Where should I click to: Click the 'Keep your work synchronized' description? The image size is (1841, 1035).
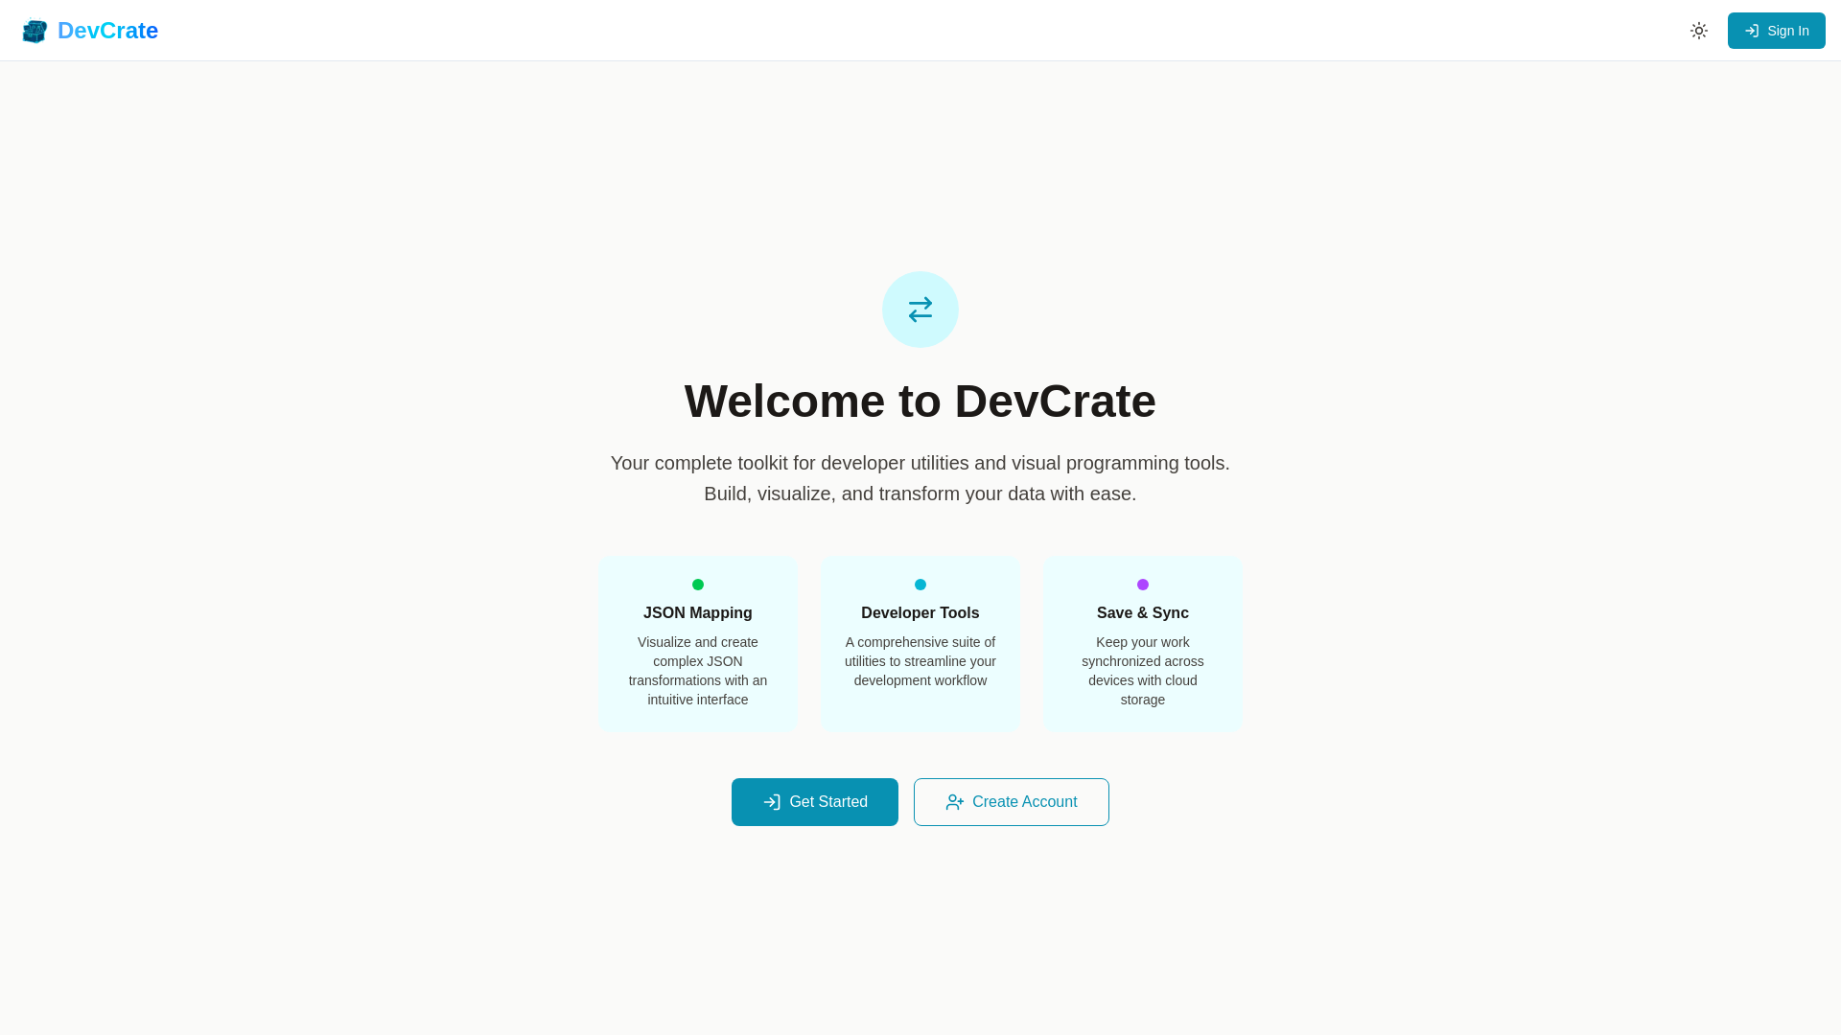coord(1143,671)
